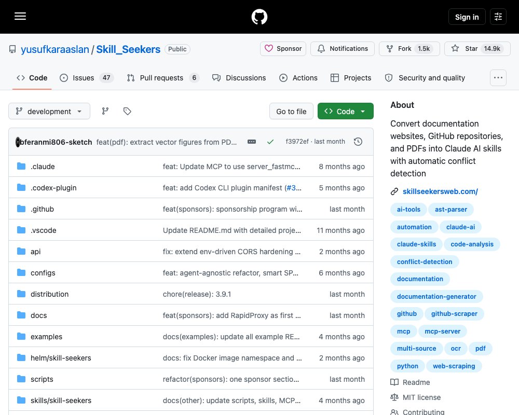Open the Discussions tab
The width and height of the screenshot is (519, 415).
click(239, 78)
